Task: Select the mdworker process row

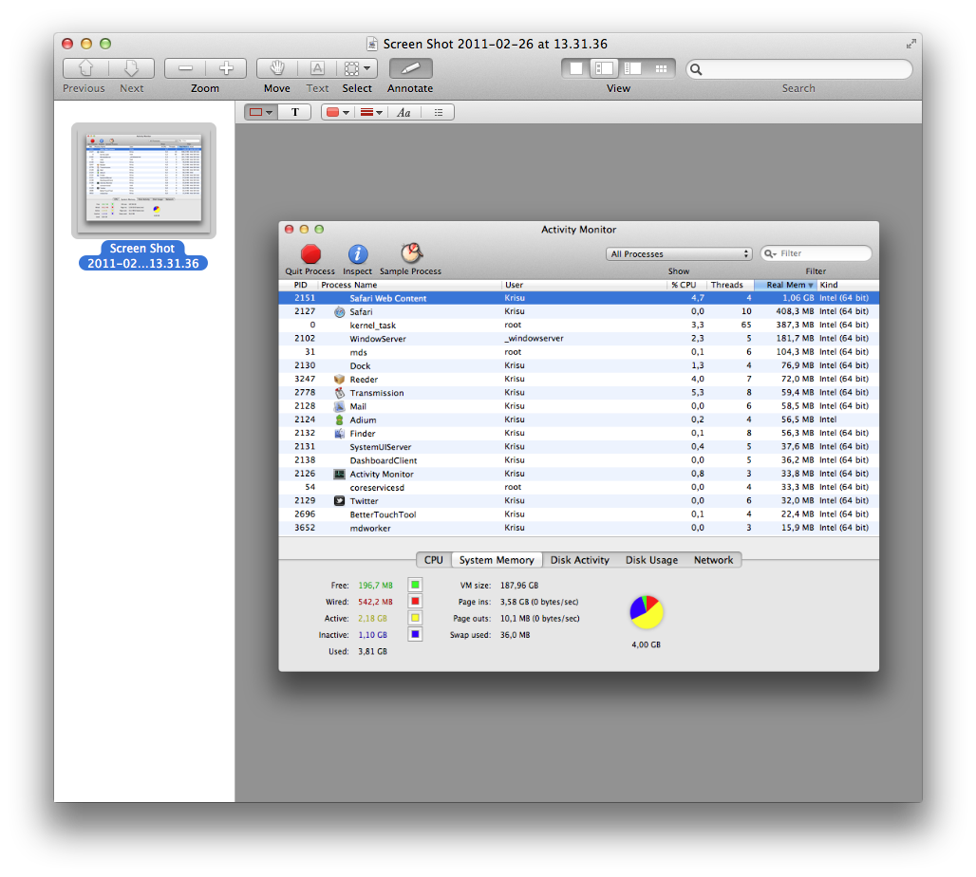Action: (x=579, y=528)
